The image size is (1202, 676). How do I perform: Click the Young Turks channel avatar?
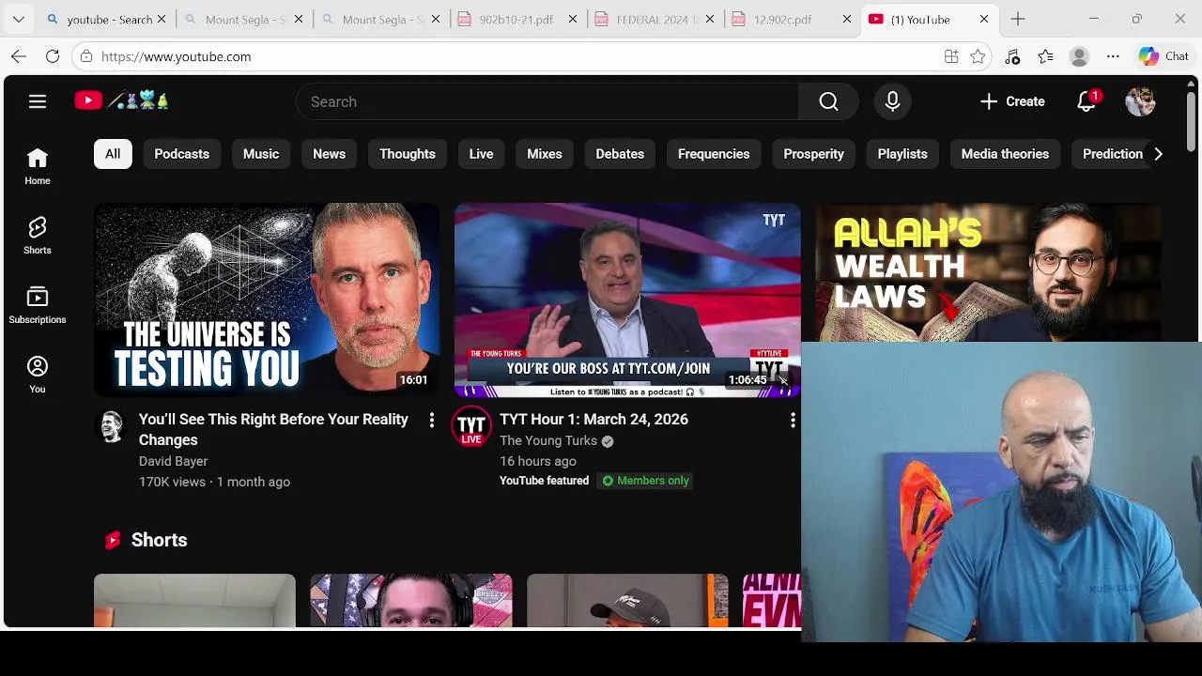pyautogui.click(x=471, y=426)
